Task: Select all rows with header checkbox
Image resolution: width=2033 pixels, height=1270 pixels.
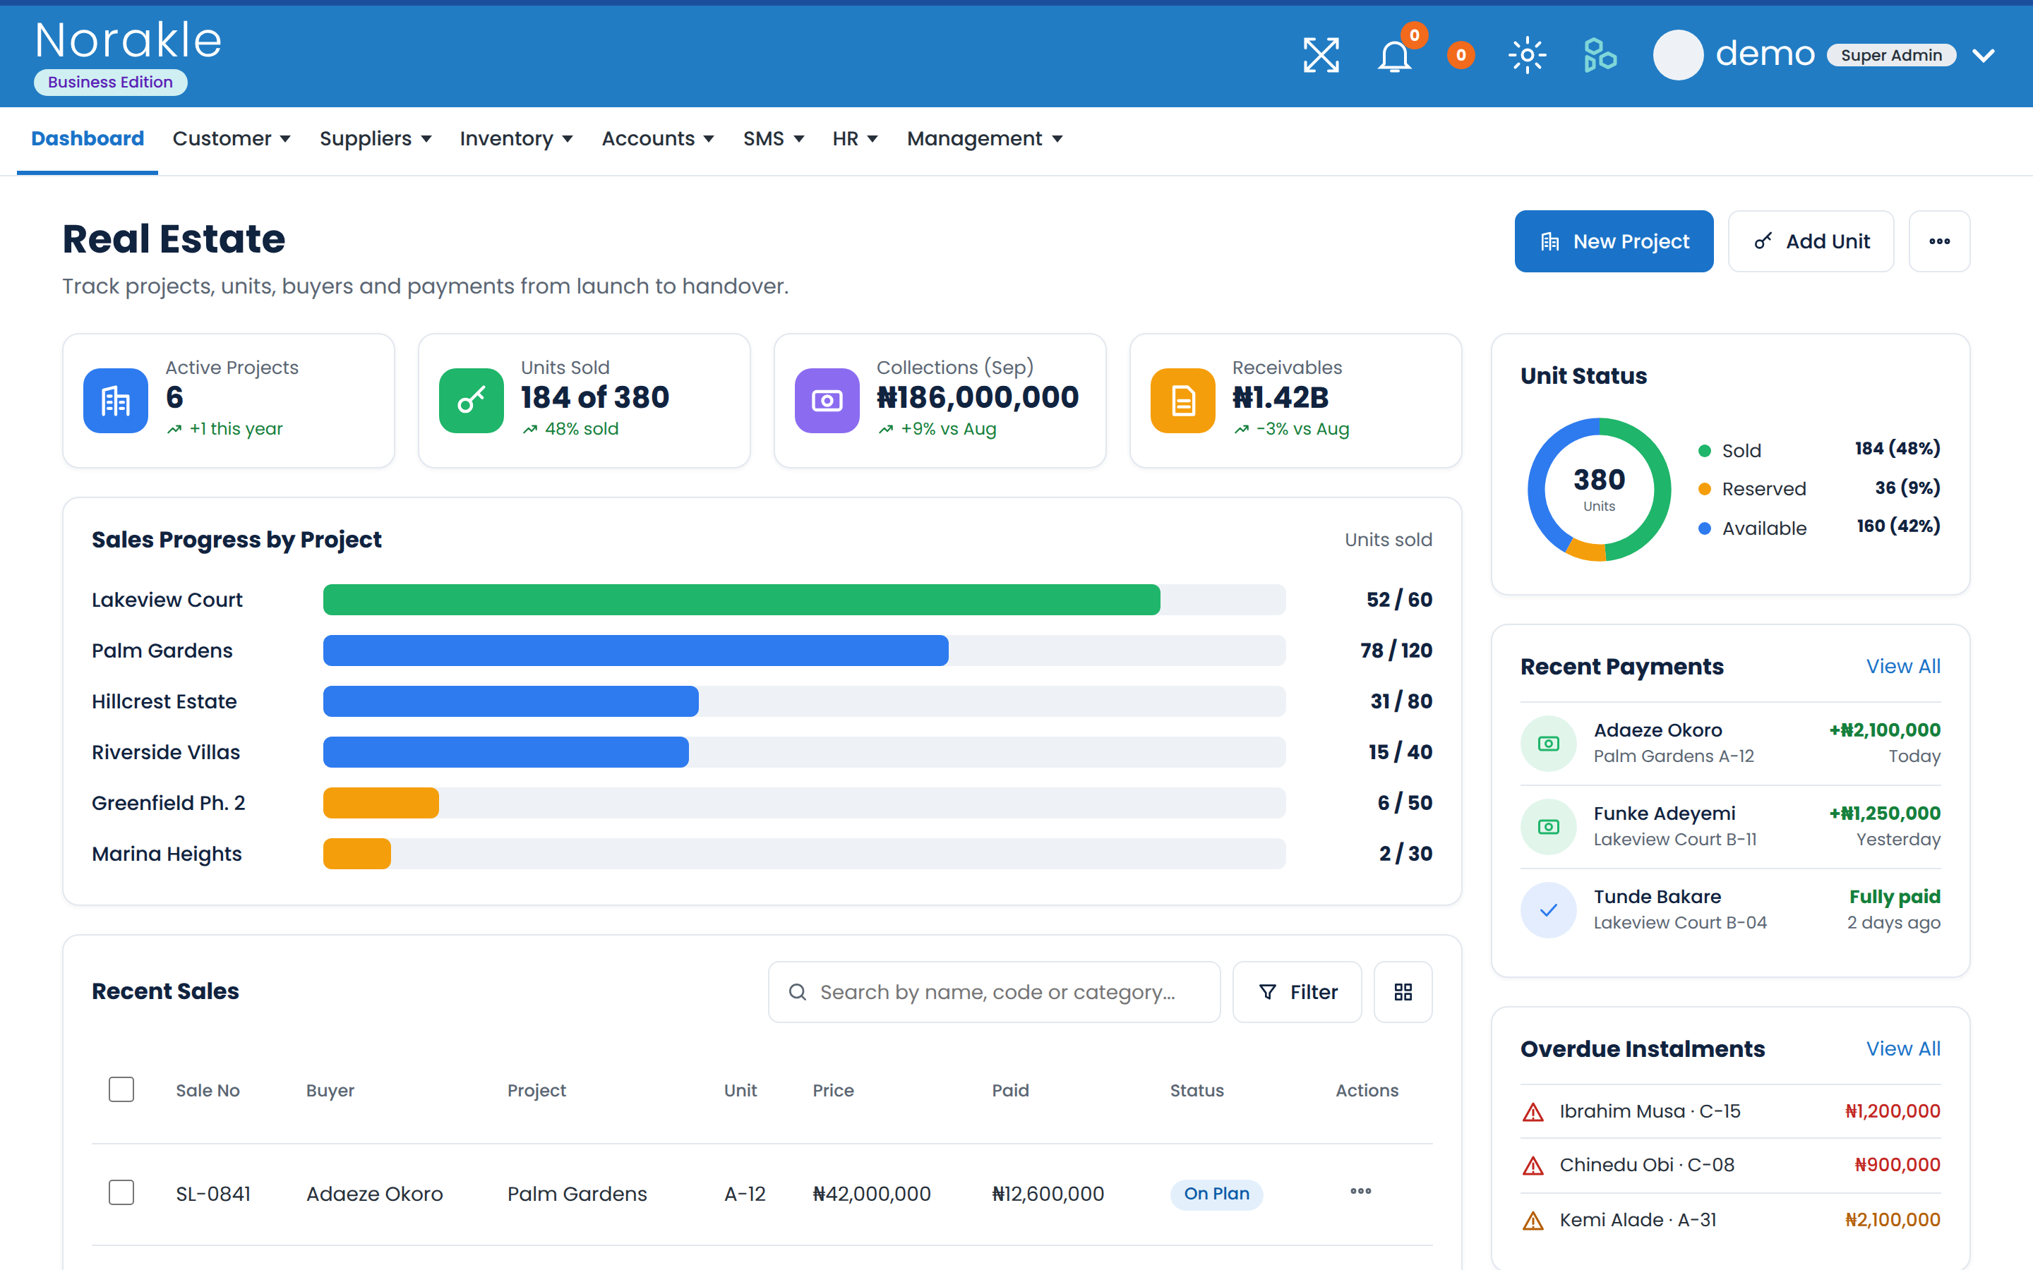Action: 122,1089
